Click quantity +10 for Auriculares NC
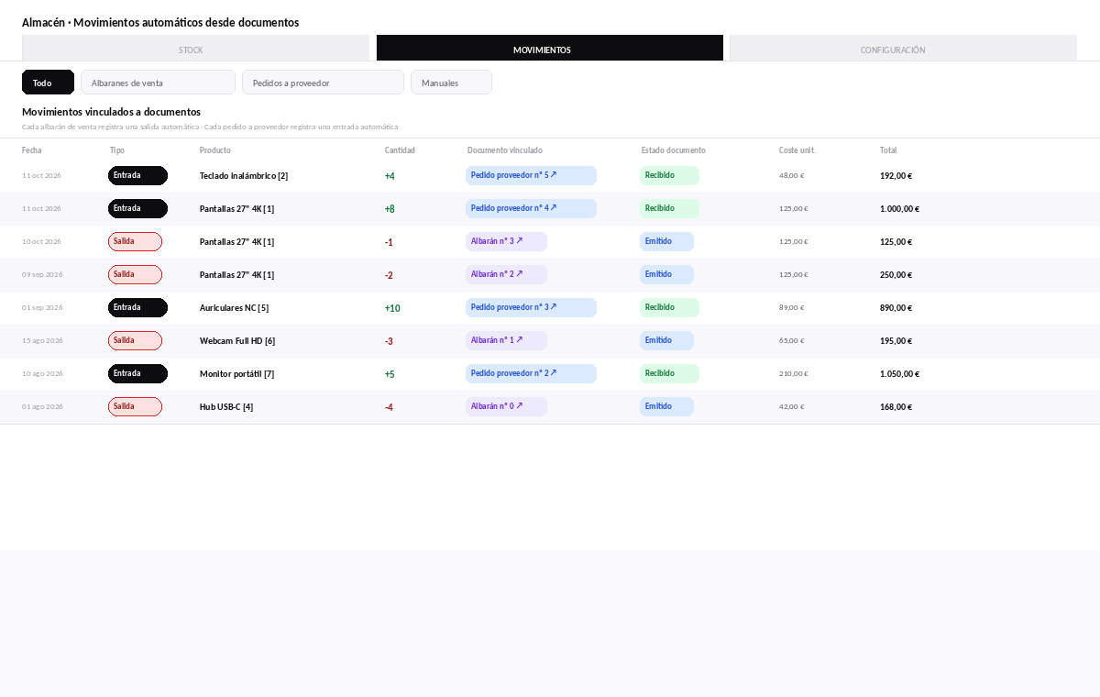1100x697 pixels. (392, 308)
